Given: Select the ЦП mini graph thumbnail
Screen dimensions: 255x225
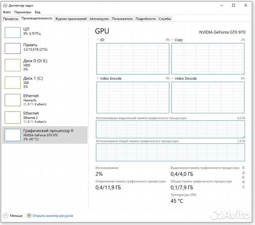Looking at the screenshot, I should (x=12, y=32).
